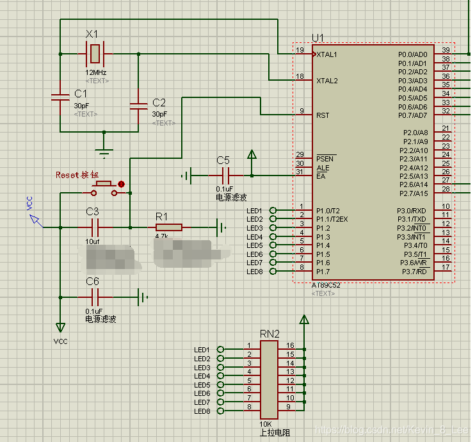Image resolution: width=475 pixels, height=442 pixels.
Task: Click the blue VCC terminal arrow on left
Action: 35,220
